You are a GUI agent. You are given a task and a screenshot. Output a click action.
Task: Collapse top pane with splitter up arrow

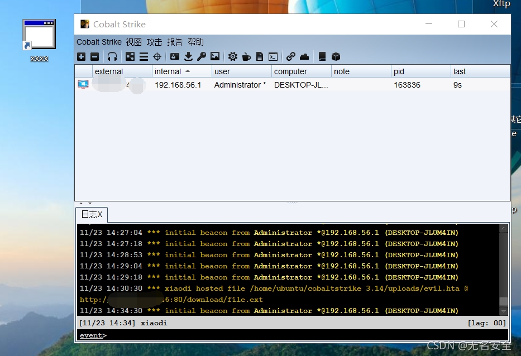(x=81, y=203)
